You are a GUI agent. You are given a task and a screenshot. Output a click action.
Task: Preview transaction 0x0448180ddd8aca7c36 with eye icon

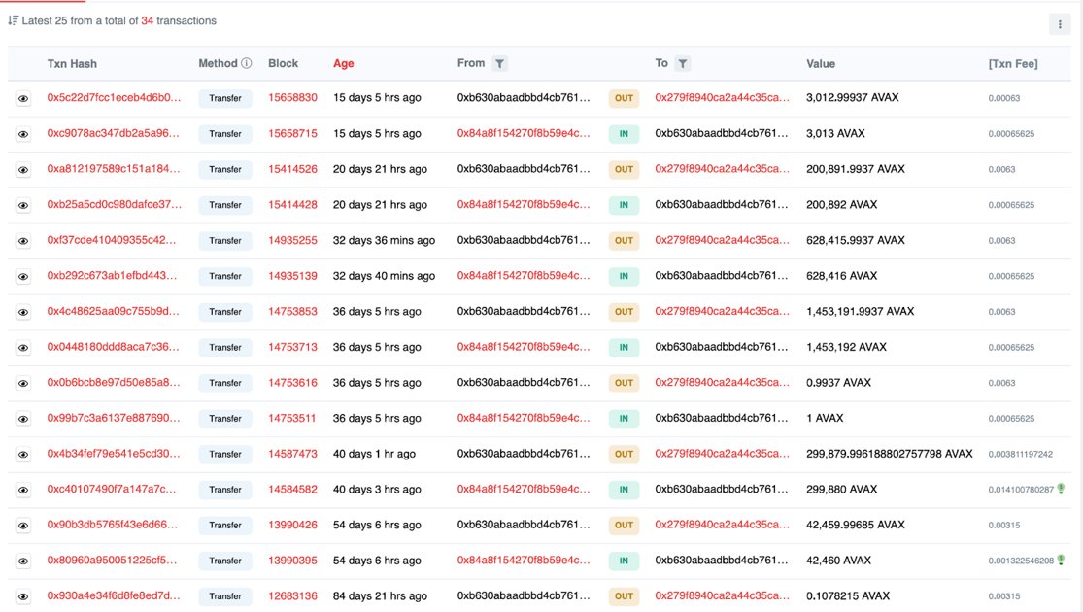(x=23, y=348)
